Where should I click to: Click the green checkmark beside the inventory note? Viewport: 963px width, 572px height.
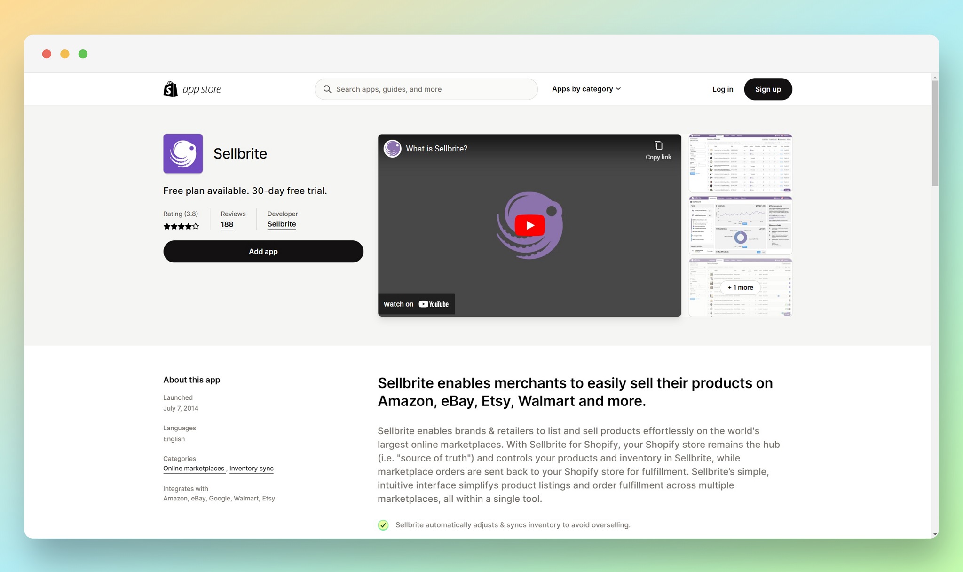coord(384,525)
